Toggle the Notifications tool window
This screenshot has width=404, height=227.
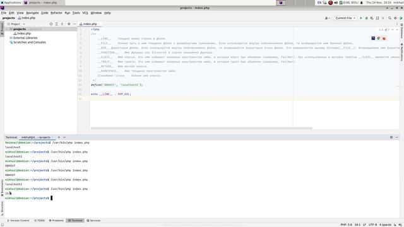click(401, 52)
